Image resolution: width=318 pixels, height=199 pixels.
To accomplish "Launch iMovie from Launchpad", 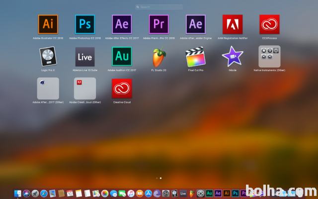I will pos(233,57).
